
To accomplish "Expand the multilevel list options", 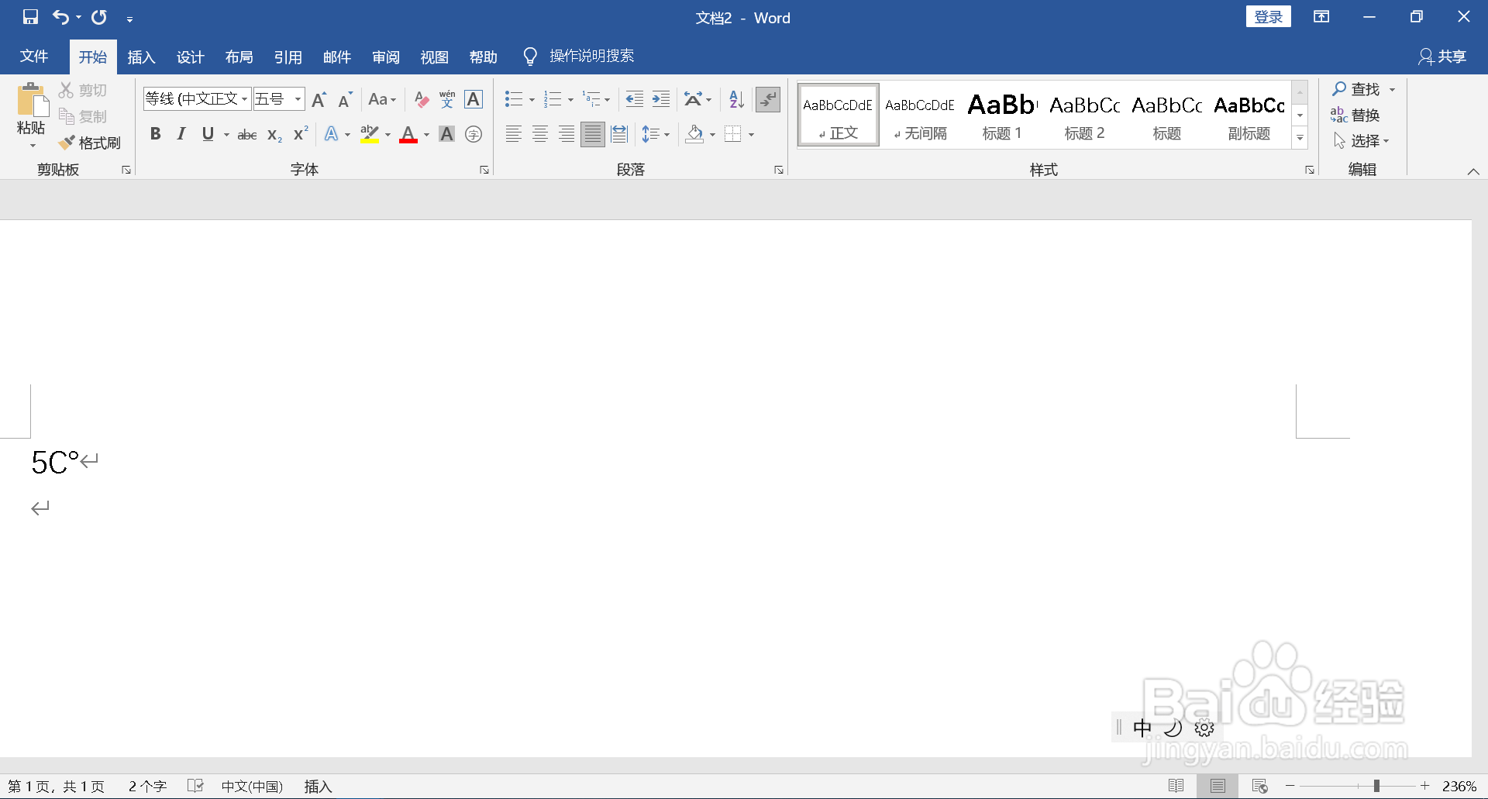I will [x=607, y=99].
